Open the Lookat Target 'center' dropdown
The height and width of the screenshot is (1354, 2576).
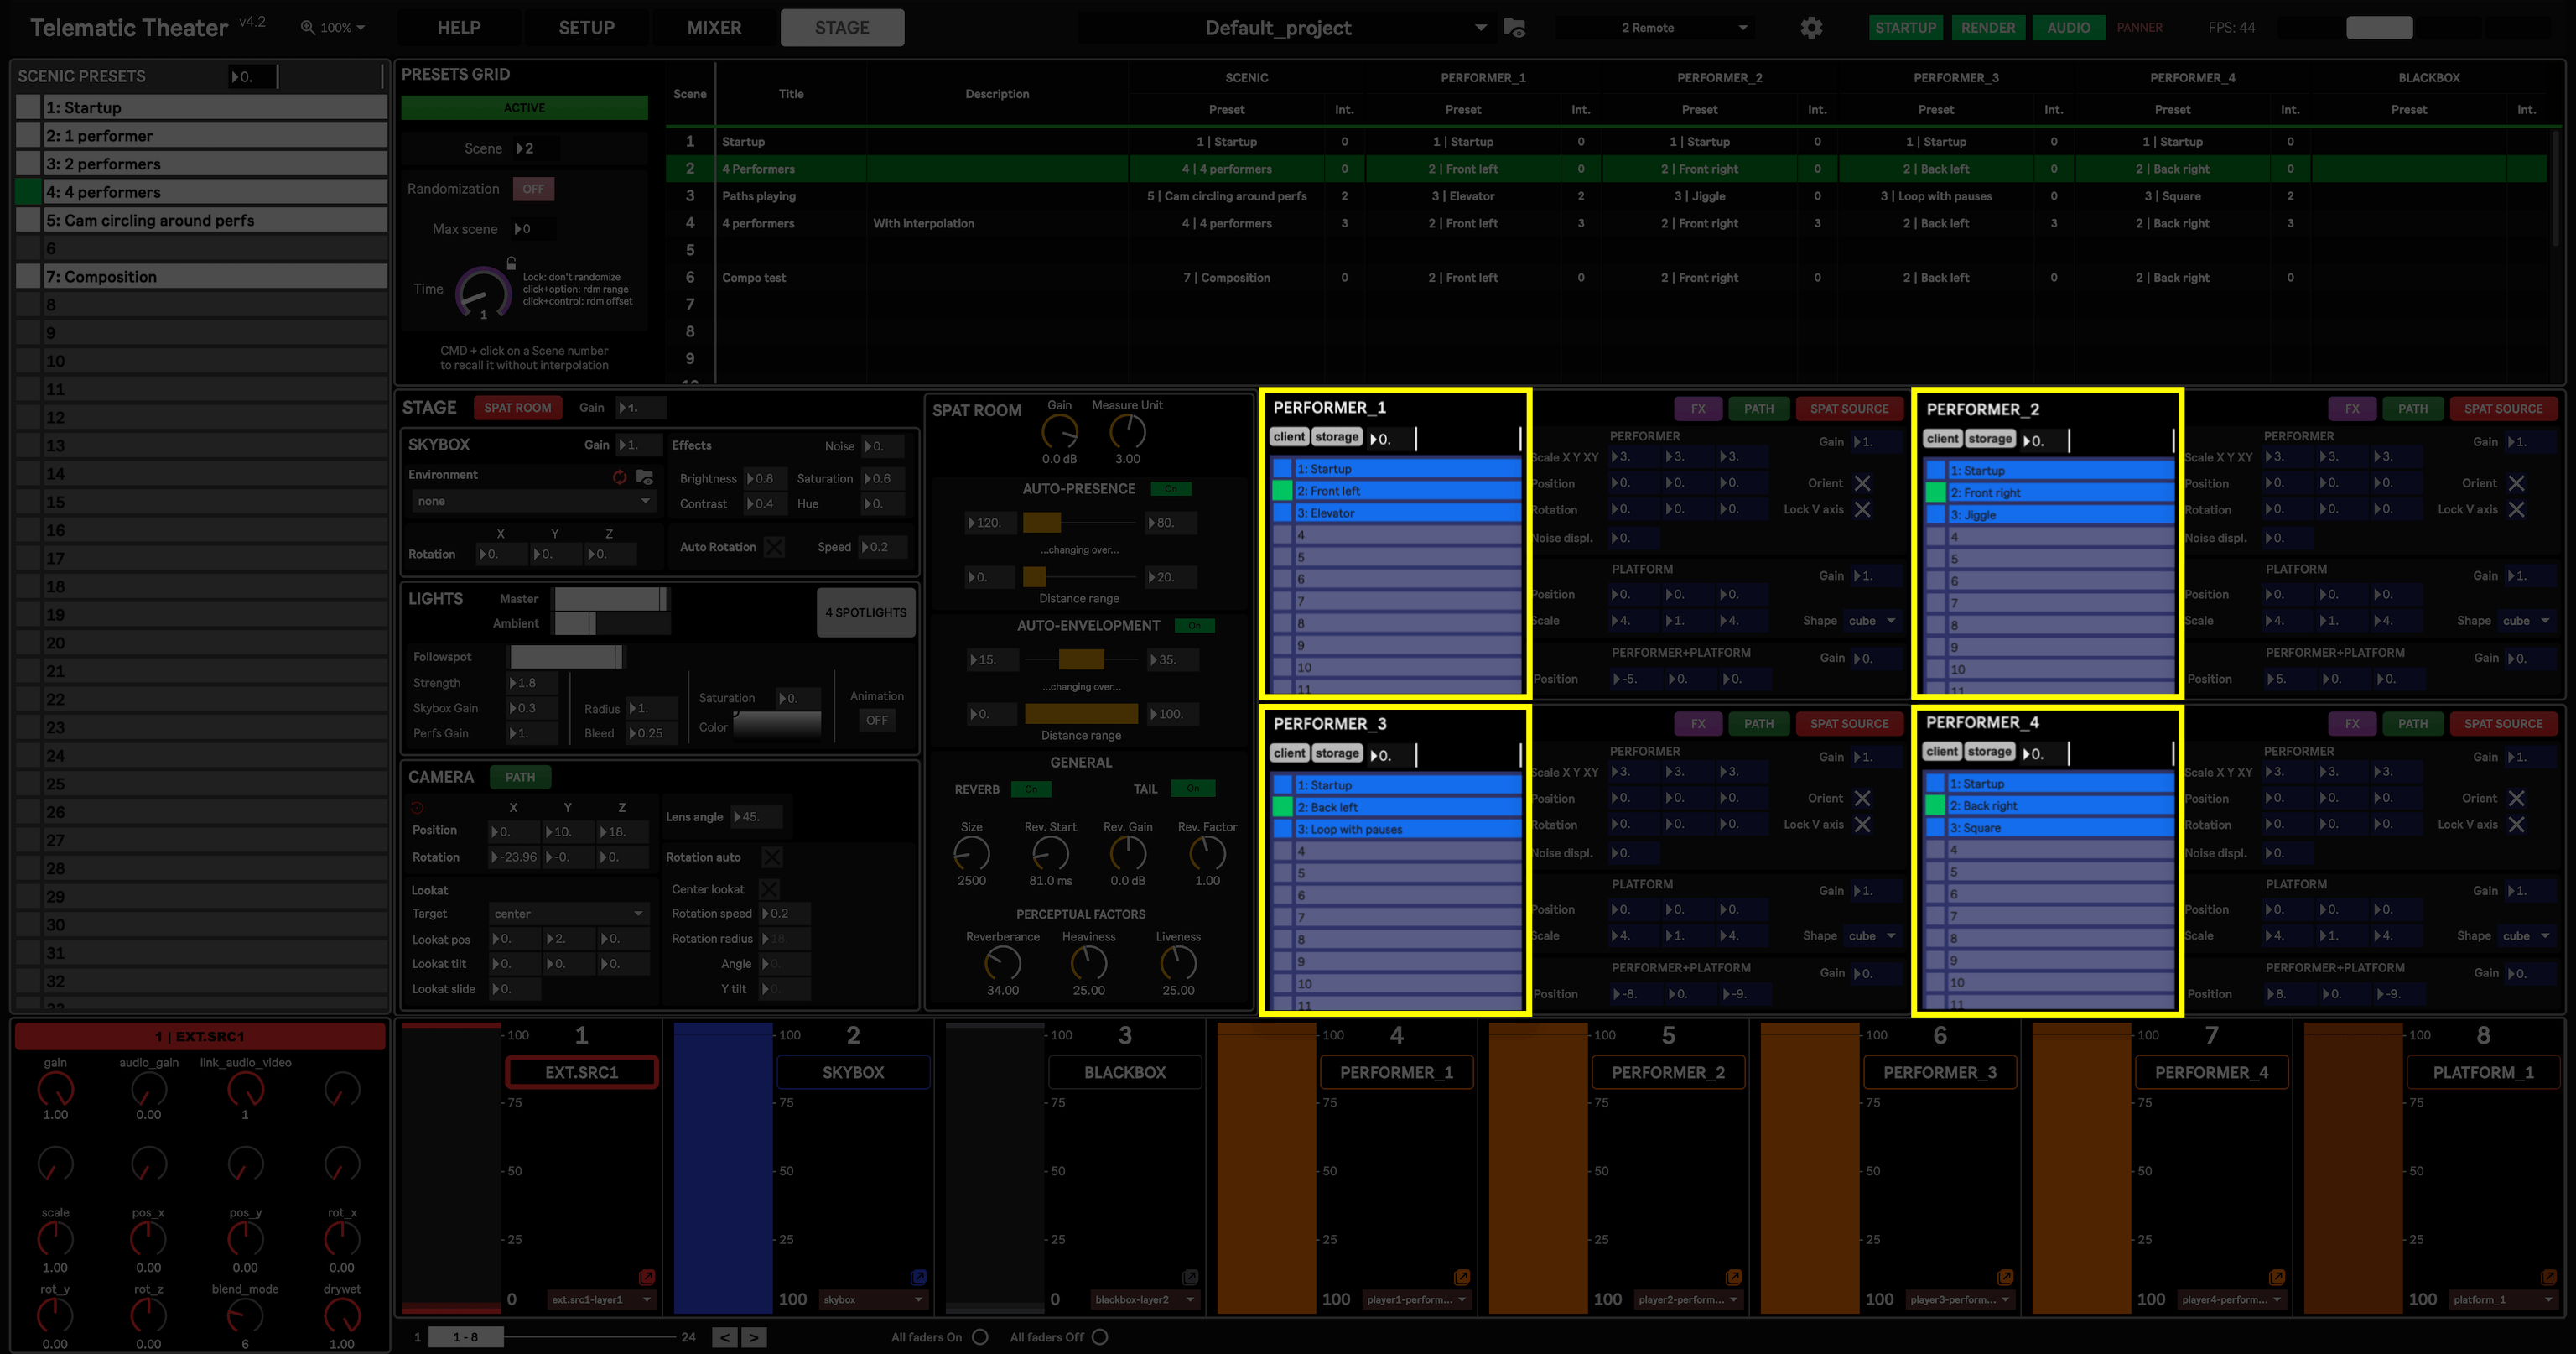point(568,914)
